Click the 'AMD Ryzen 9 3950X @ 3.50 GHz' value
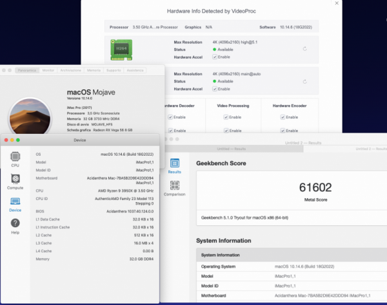Screen dimensions: 387x305 pyautogui.click(x=126, y=190)
